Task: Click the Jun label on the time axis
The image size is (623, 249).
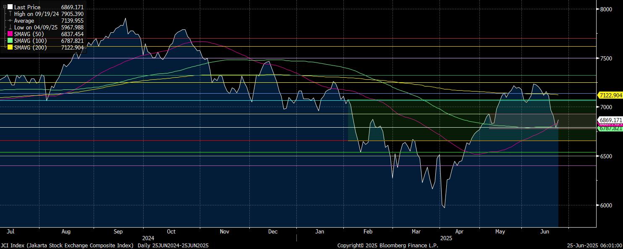Action: click(x=545, y=231)
